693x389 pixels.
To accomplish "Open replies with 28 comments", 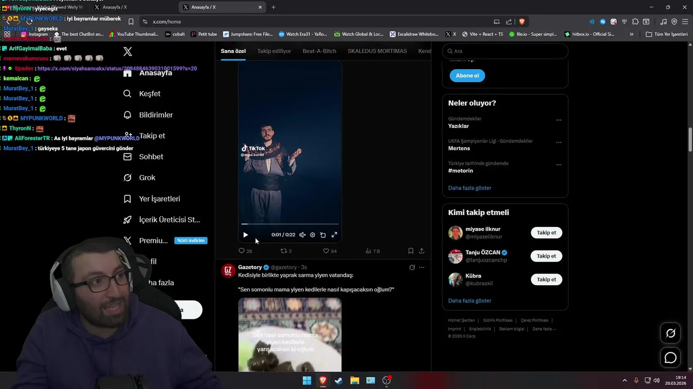I will (x=245, y=251).
